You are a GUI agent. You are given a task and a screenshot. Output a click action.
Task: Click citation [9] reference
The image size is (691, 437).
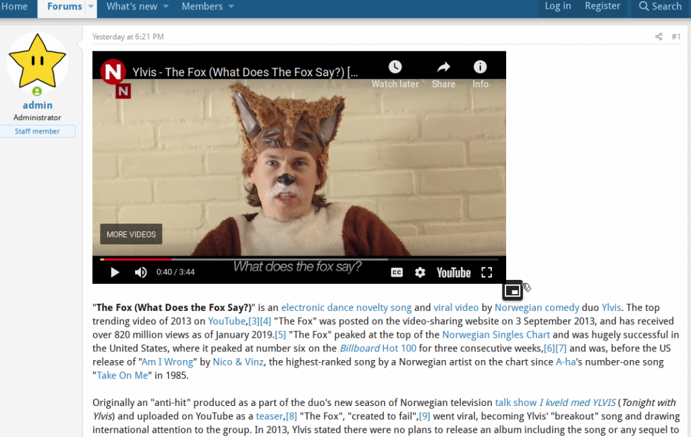click(x=424, y=416)
